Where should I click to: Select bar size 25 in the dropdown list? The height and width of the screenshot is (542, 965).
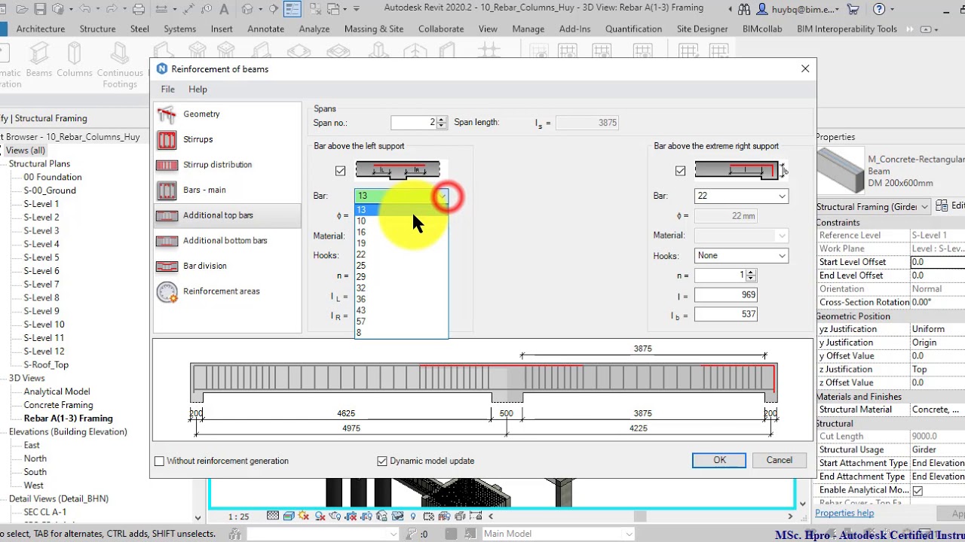click(401, 266)
